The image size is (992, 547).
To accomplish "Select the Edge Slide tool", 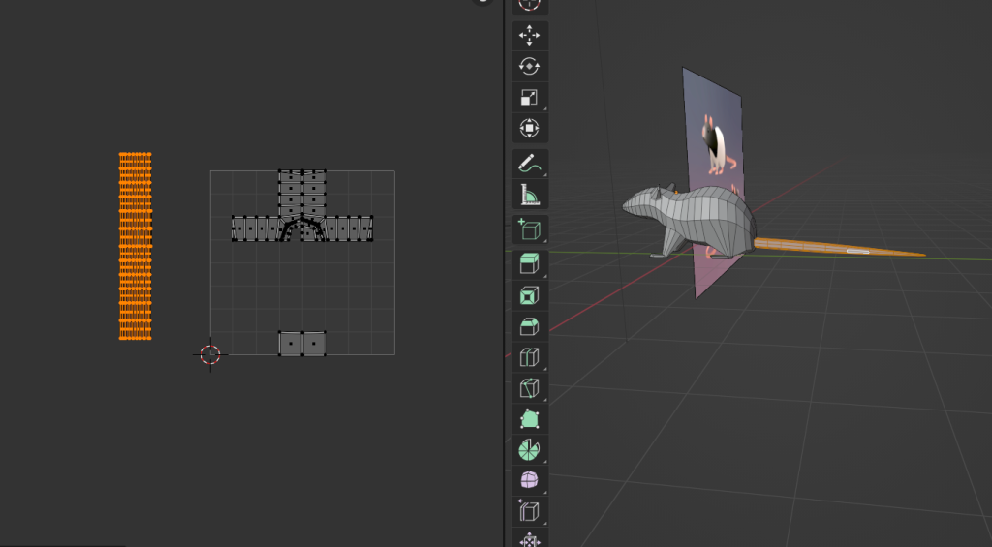I will point(530,511).
